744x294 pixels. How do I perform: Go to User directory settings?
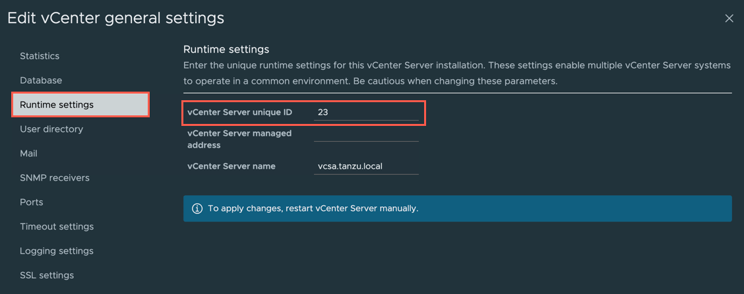tap(51, 129)
